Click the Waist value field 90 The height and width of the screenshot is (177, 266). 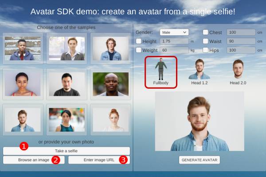click(x=241, y=41)
